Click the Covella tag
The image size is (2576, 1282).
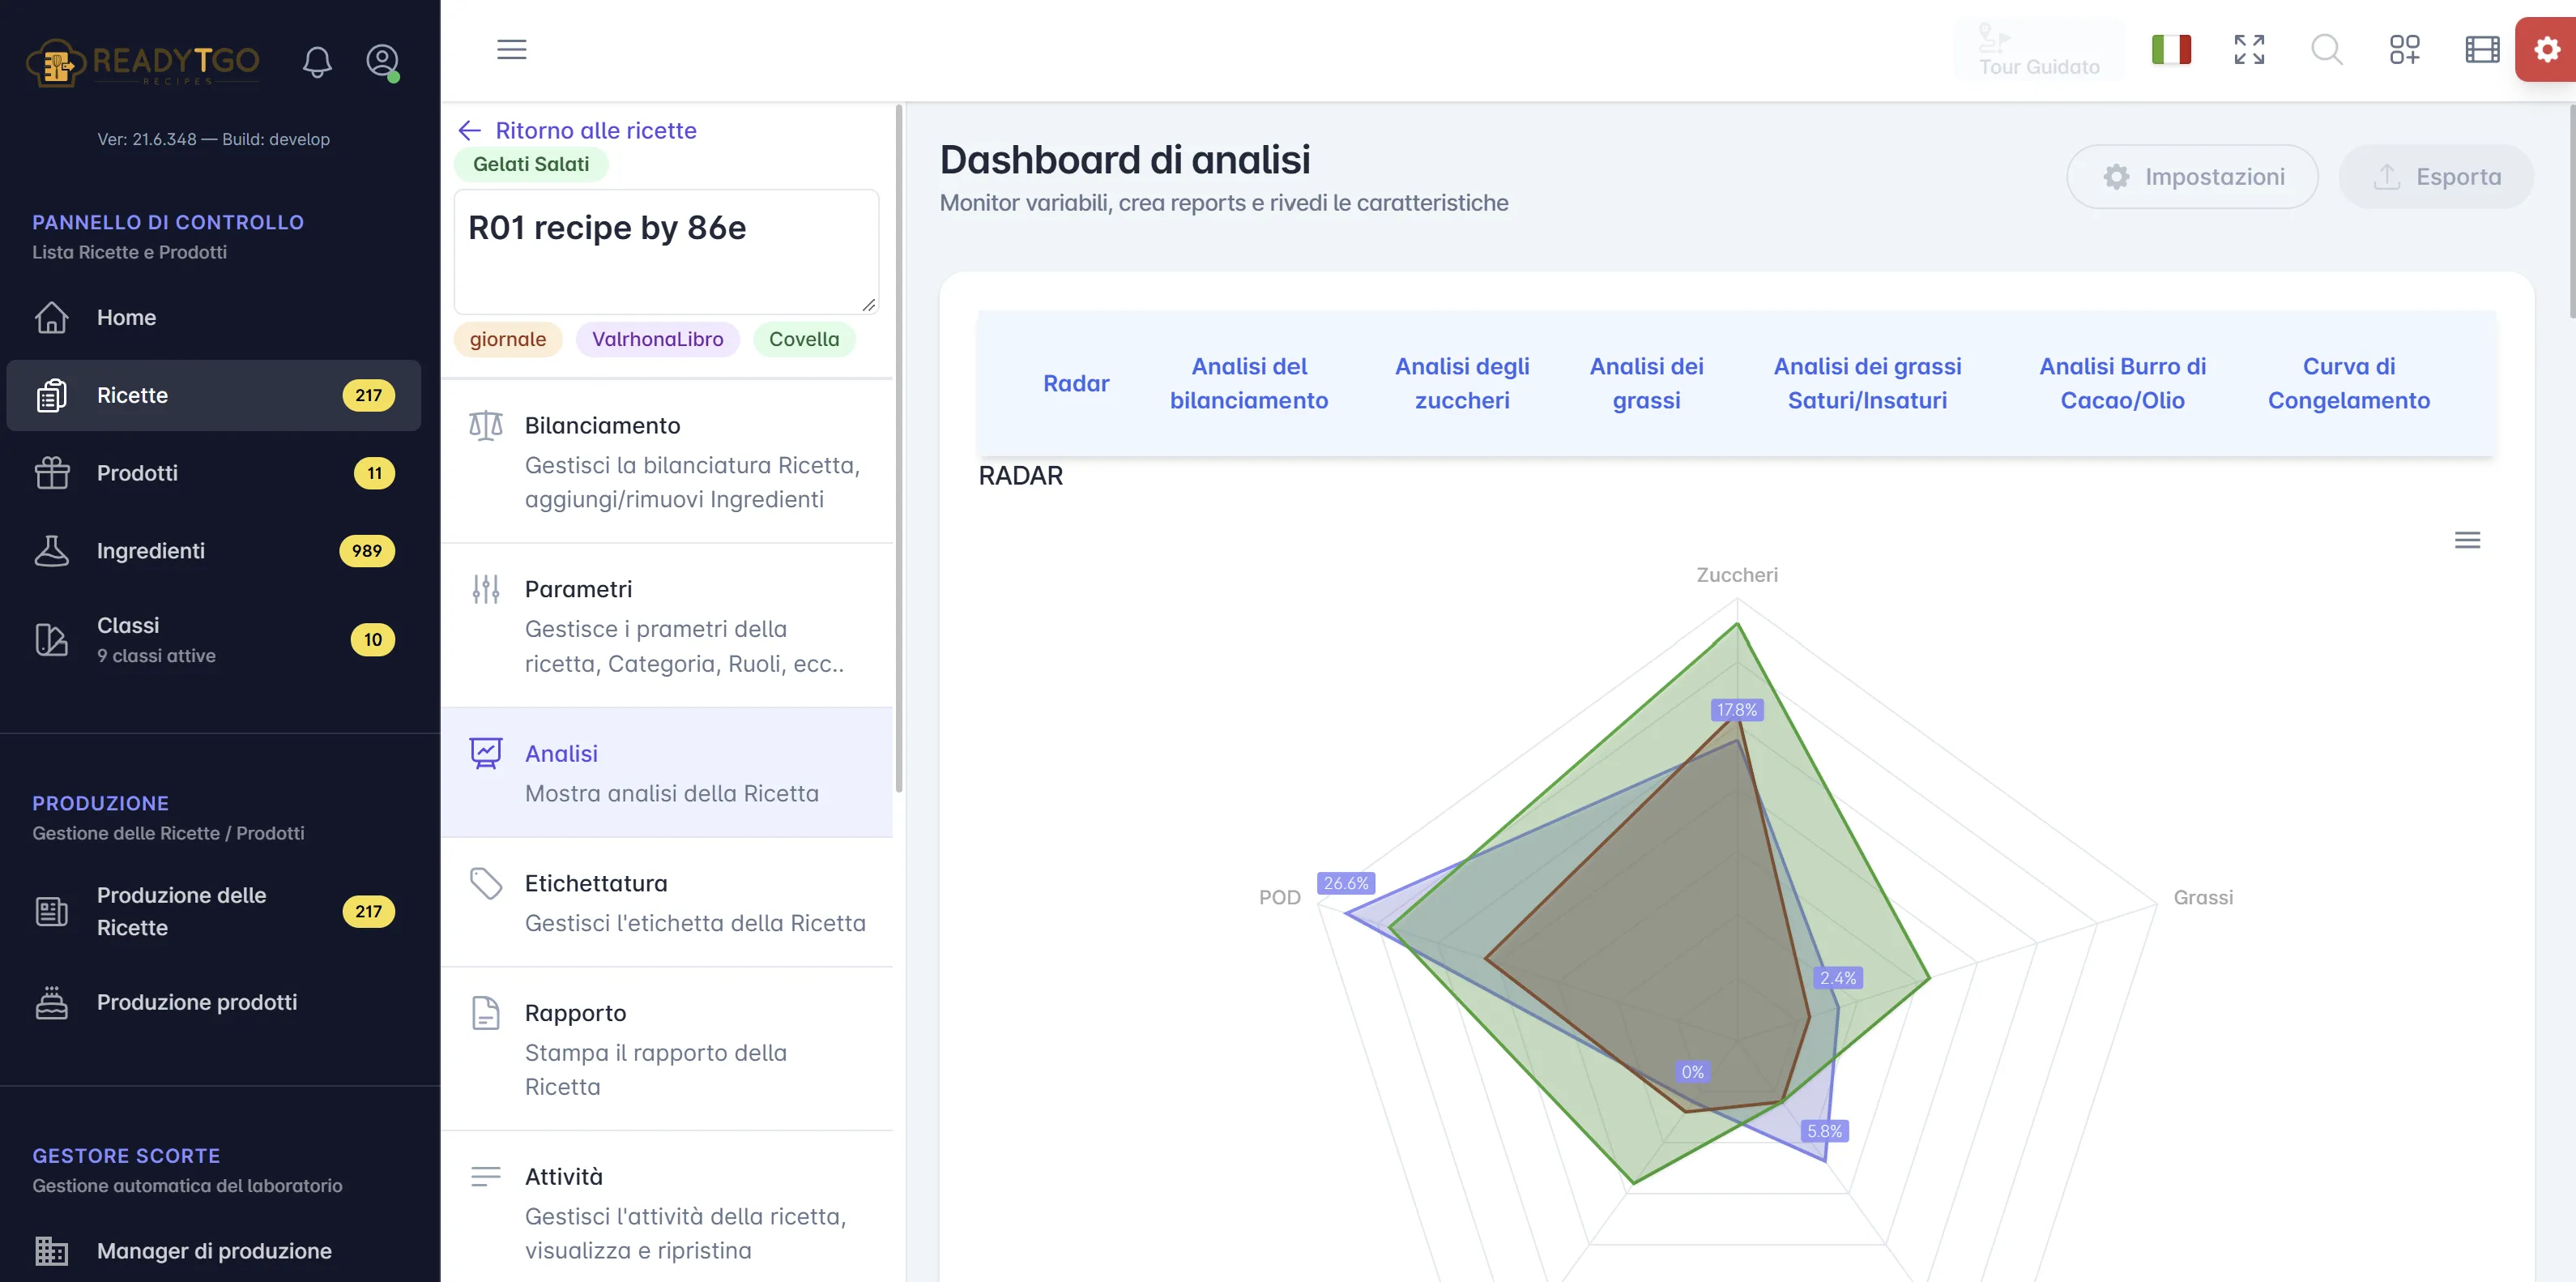pyautogui.click(x=804, y=339)
